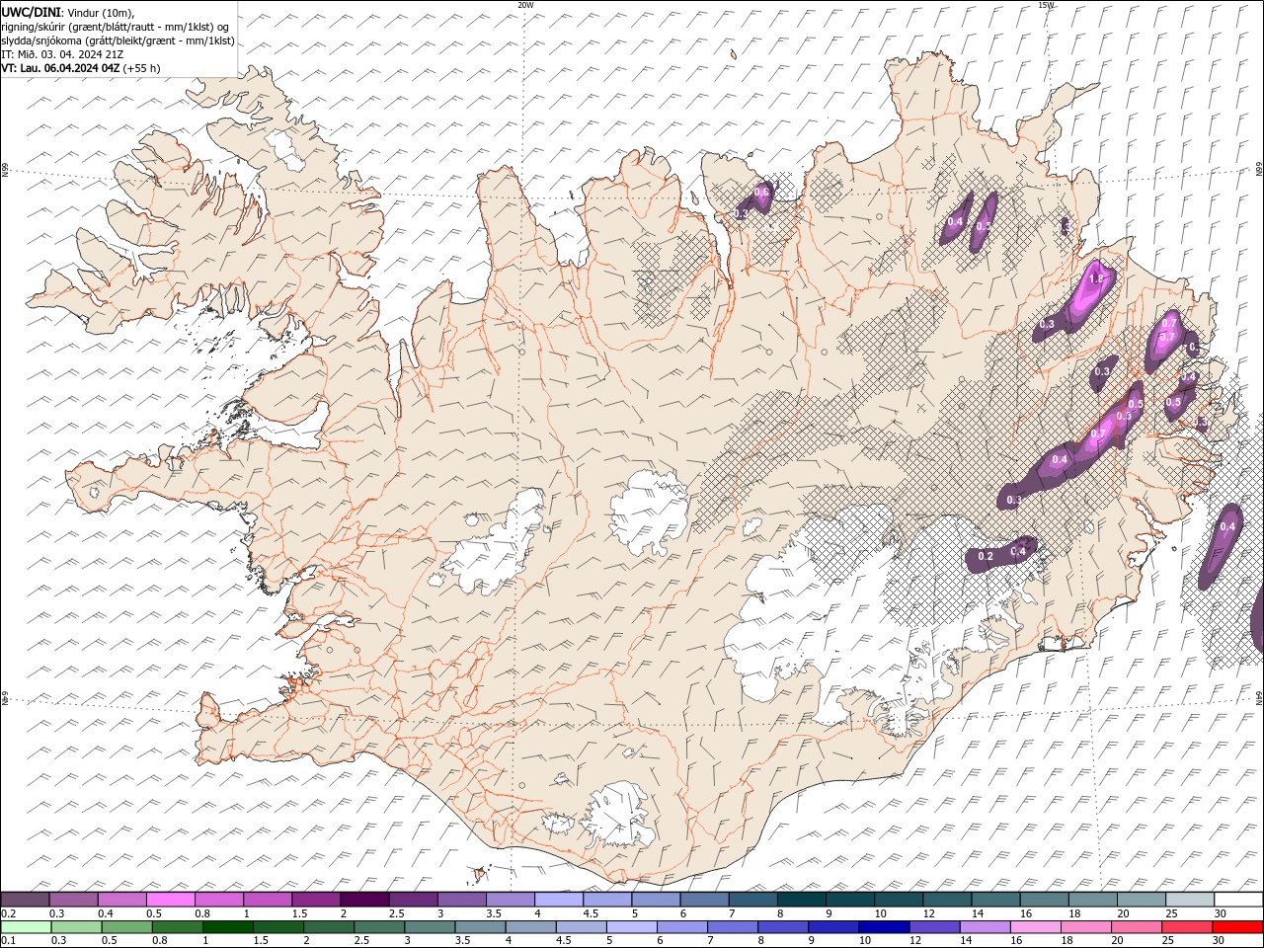This screenshot has width=1264, height=948.
Task: Click the 20W longitude label
Action: (525, 5)
